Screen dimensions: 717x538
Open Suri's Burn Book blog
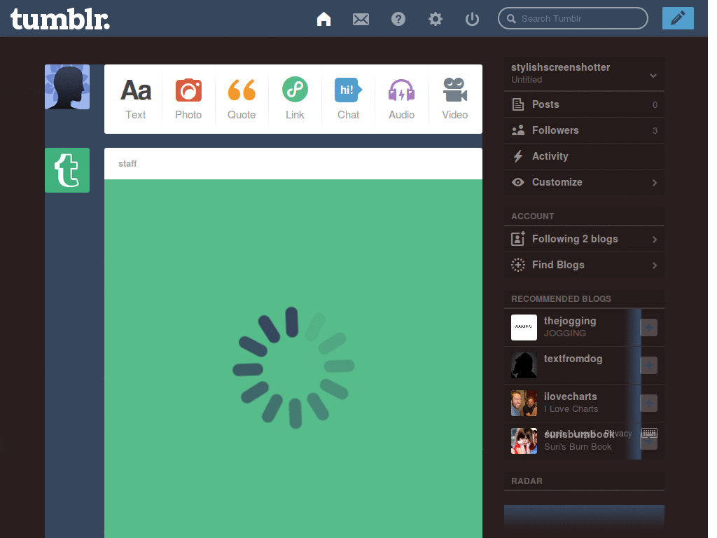(x=578, y=447)
